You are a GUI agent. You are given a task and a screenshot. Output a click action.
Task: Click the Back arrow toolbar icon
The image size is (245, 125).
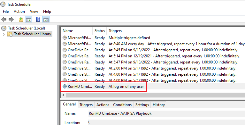coord(4,20)
